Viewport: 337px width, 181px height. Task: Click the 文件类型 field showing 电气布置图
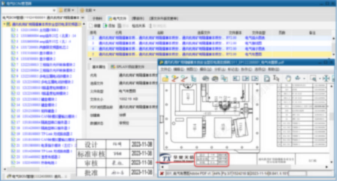[138, 91]
